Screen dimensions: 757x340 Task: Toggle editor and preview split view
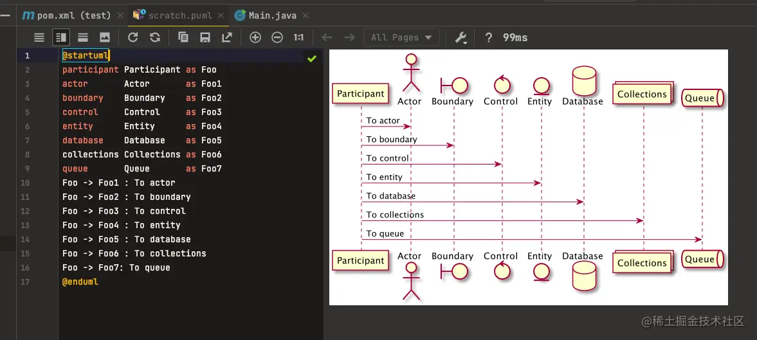click(x=61, y=37)
